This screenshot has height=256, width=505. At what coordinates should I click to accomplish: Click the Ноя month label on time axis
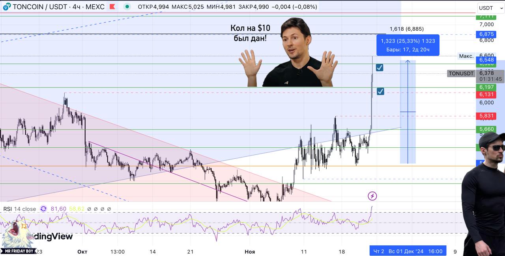coord(250,251)
